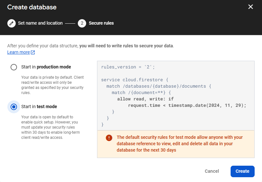Click external link icon beside Learn more
The image size is (262, 182).
tap(33, 52)
